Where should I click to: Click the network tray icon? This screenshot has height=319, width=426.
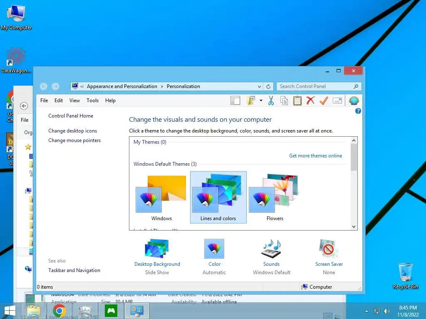coord(377,311)
